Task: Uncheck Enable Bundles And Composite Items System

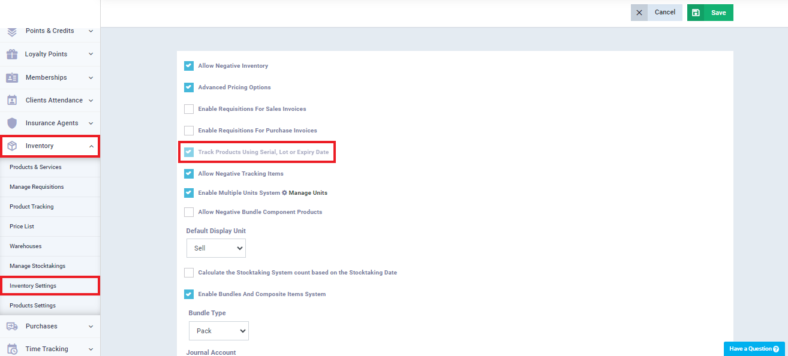Action: [189, 294]
